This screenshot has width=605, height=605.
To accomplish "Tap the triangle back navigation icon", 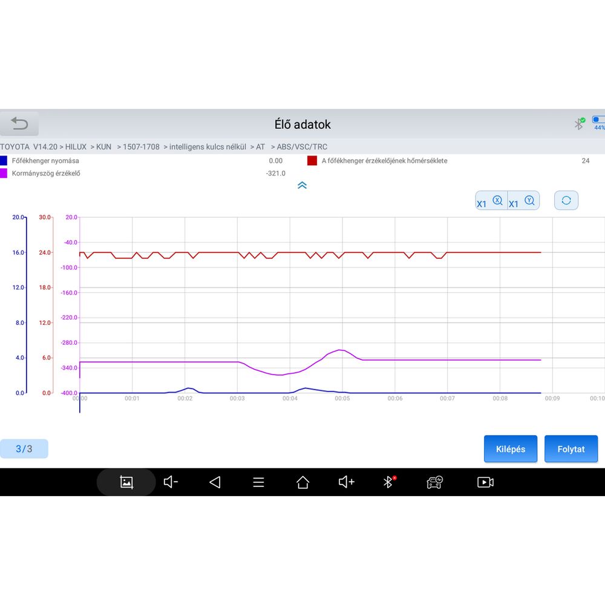I will 215,482.
